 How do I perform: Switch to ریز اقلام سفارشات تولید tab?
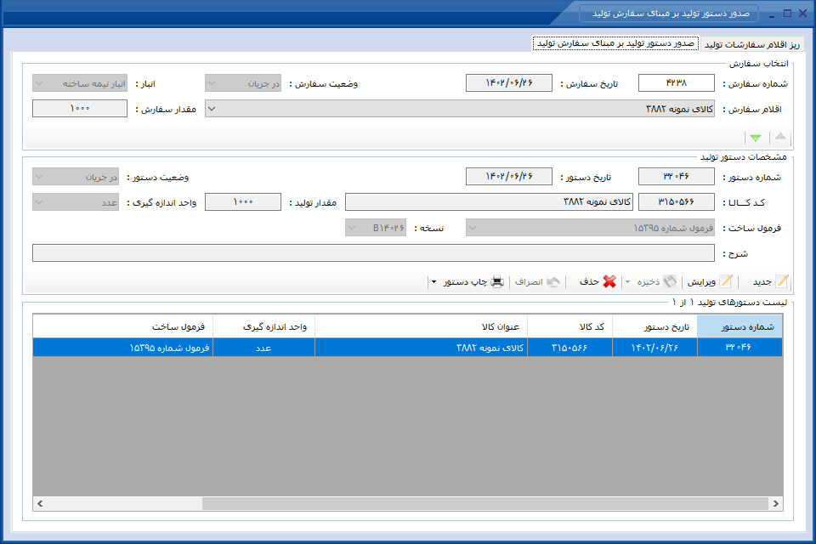pyautogui.click(x=752, y=44)
